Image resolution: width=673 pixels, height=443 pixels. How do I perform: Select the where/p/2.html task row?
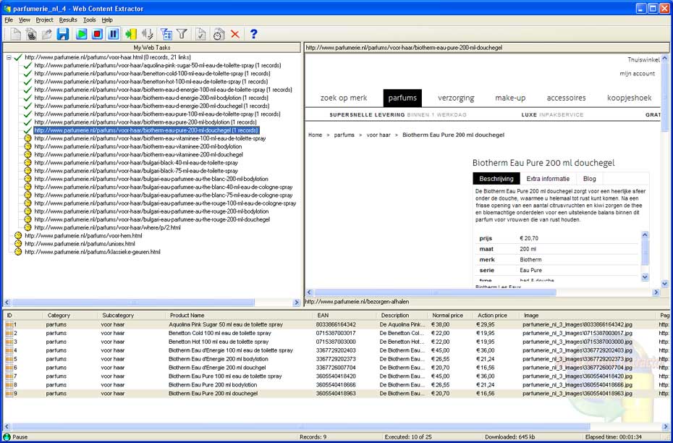(107, 227)
